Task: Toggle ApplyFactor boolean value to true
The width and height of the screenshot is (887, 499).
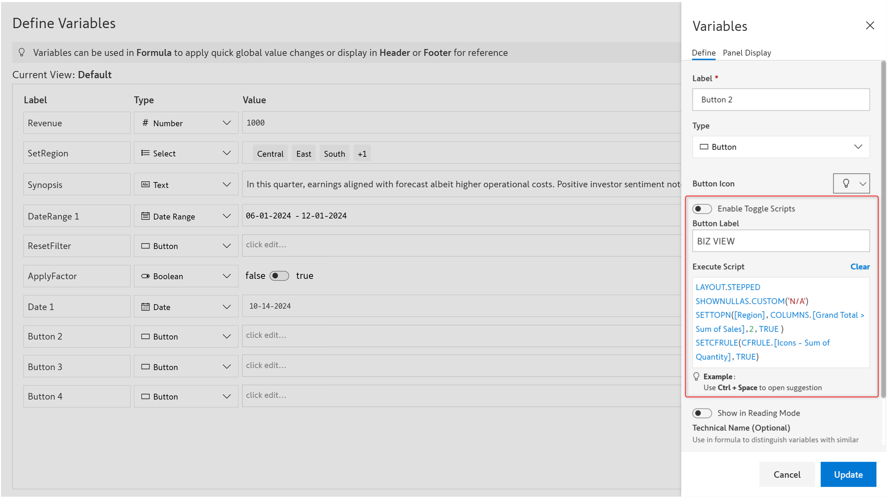Action: tap(279, 276)
